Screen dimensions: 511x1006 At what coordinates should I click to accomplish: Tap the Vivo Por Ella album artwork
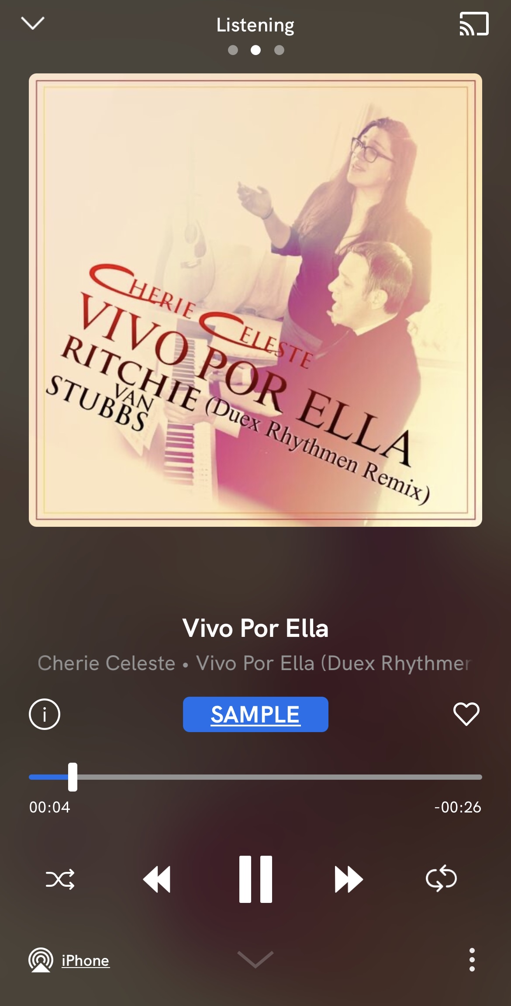[255, 300]
